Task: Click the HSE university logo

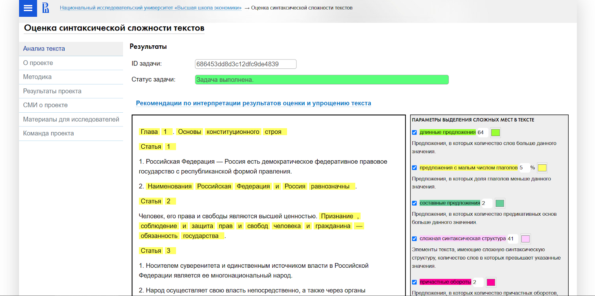Action: (45, 8)
